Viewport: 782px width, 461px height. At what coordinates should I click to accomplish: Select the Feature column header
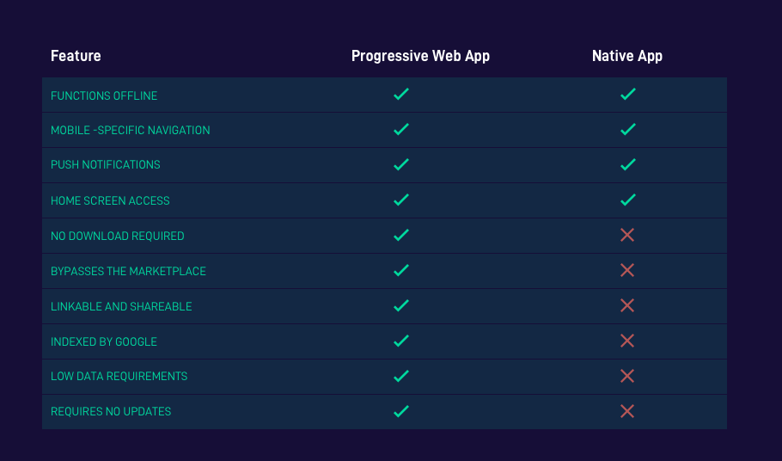76,56
